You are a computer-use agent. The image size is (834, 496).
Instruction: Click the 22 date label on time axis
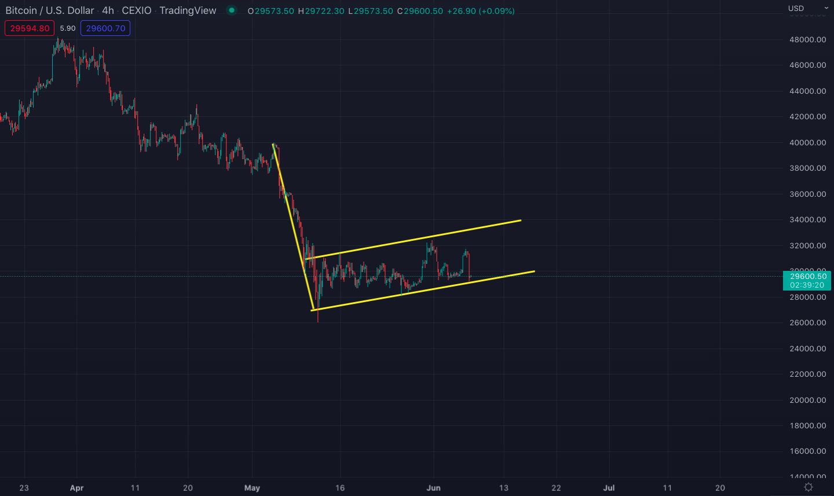(556, 488)
